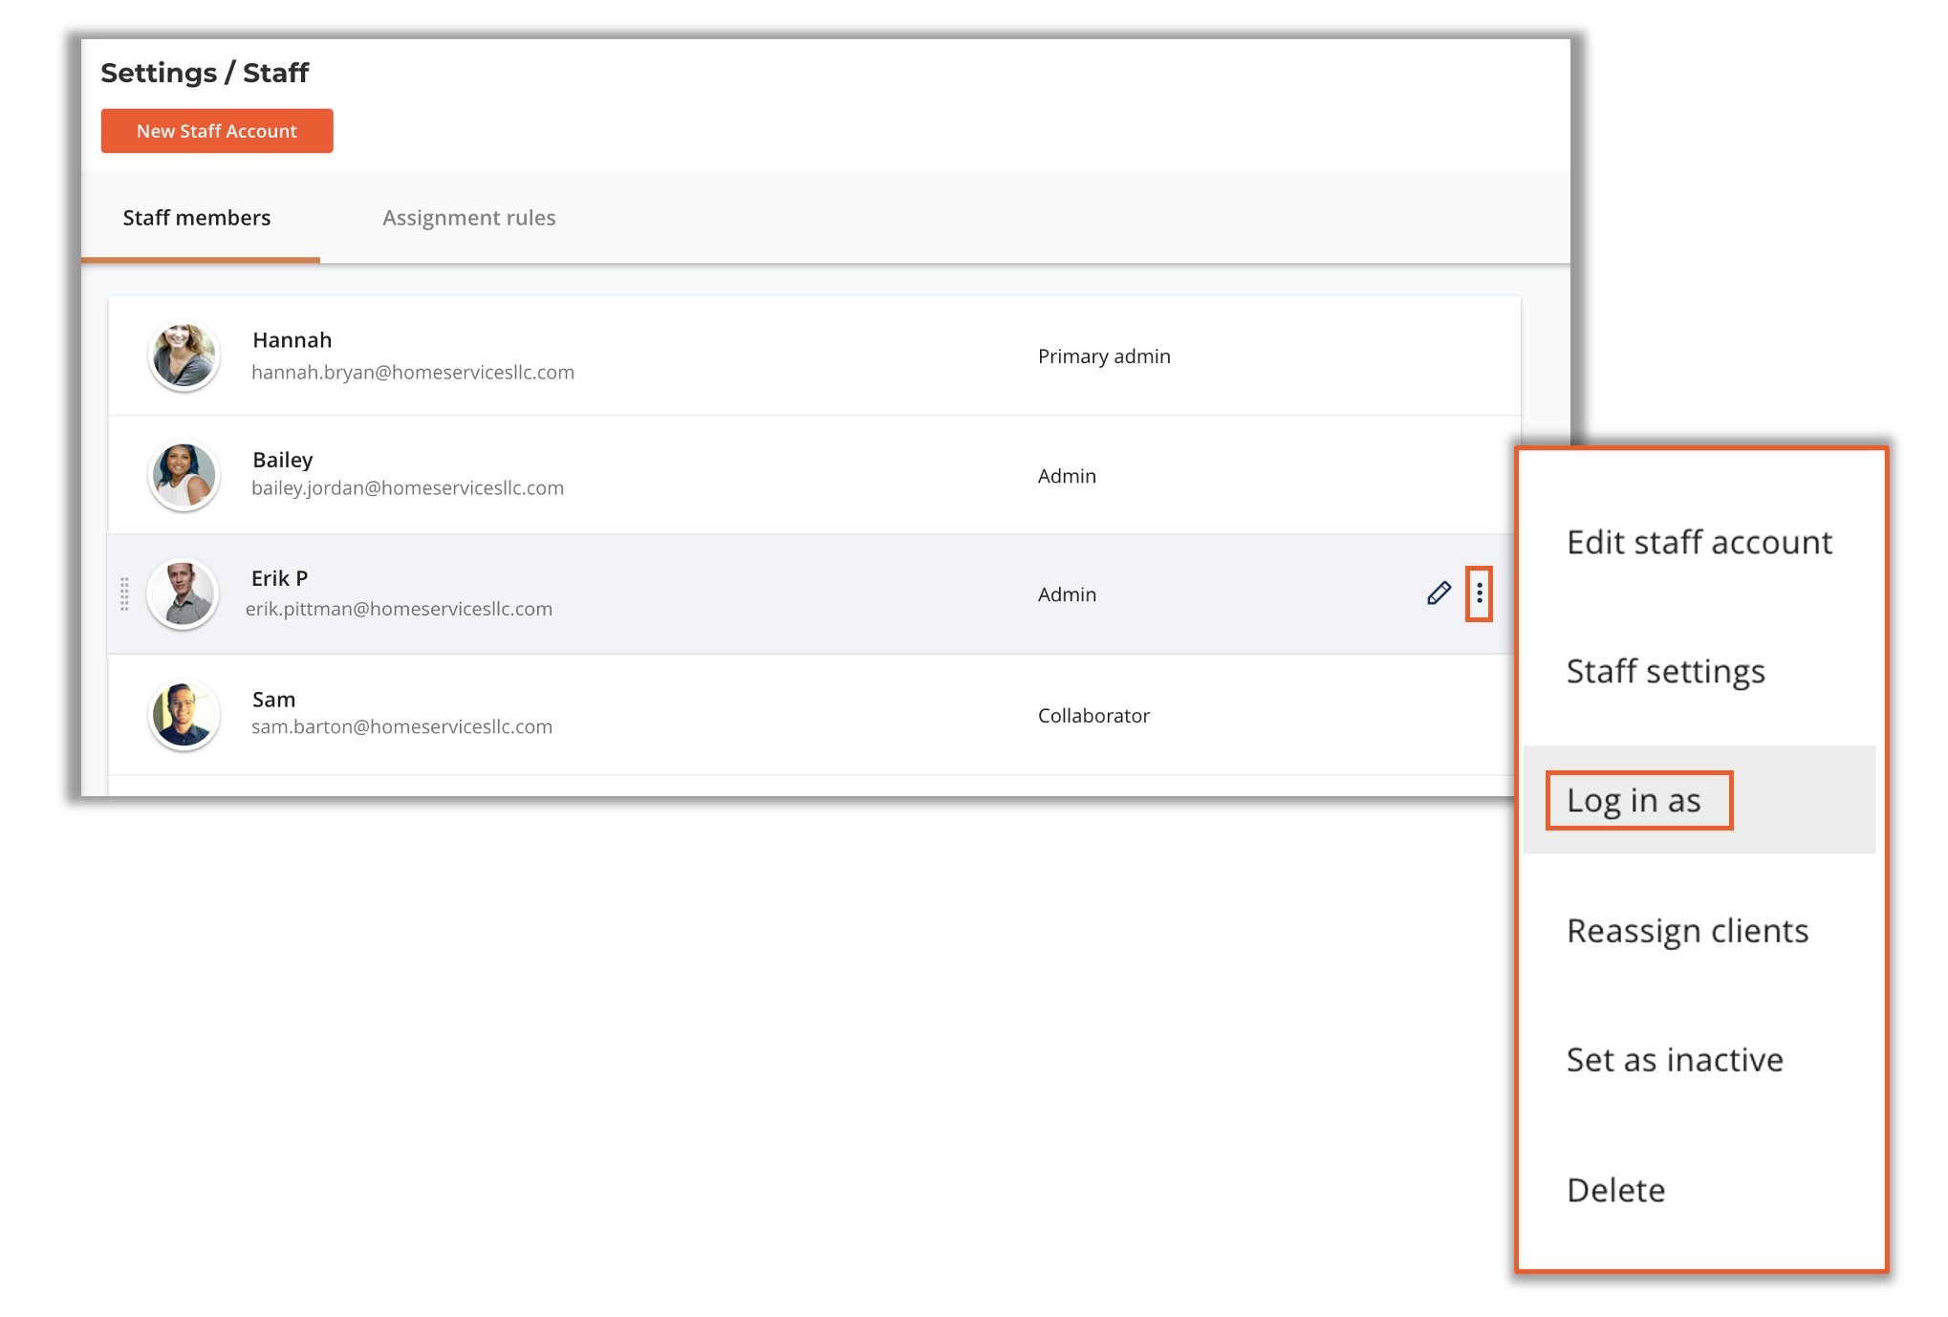This screenshot has width=1948, height=1317.
Task: Choose Edit staff account from the menu
Action: [1699, 542]
